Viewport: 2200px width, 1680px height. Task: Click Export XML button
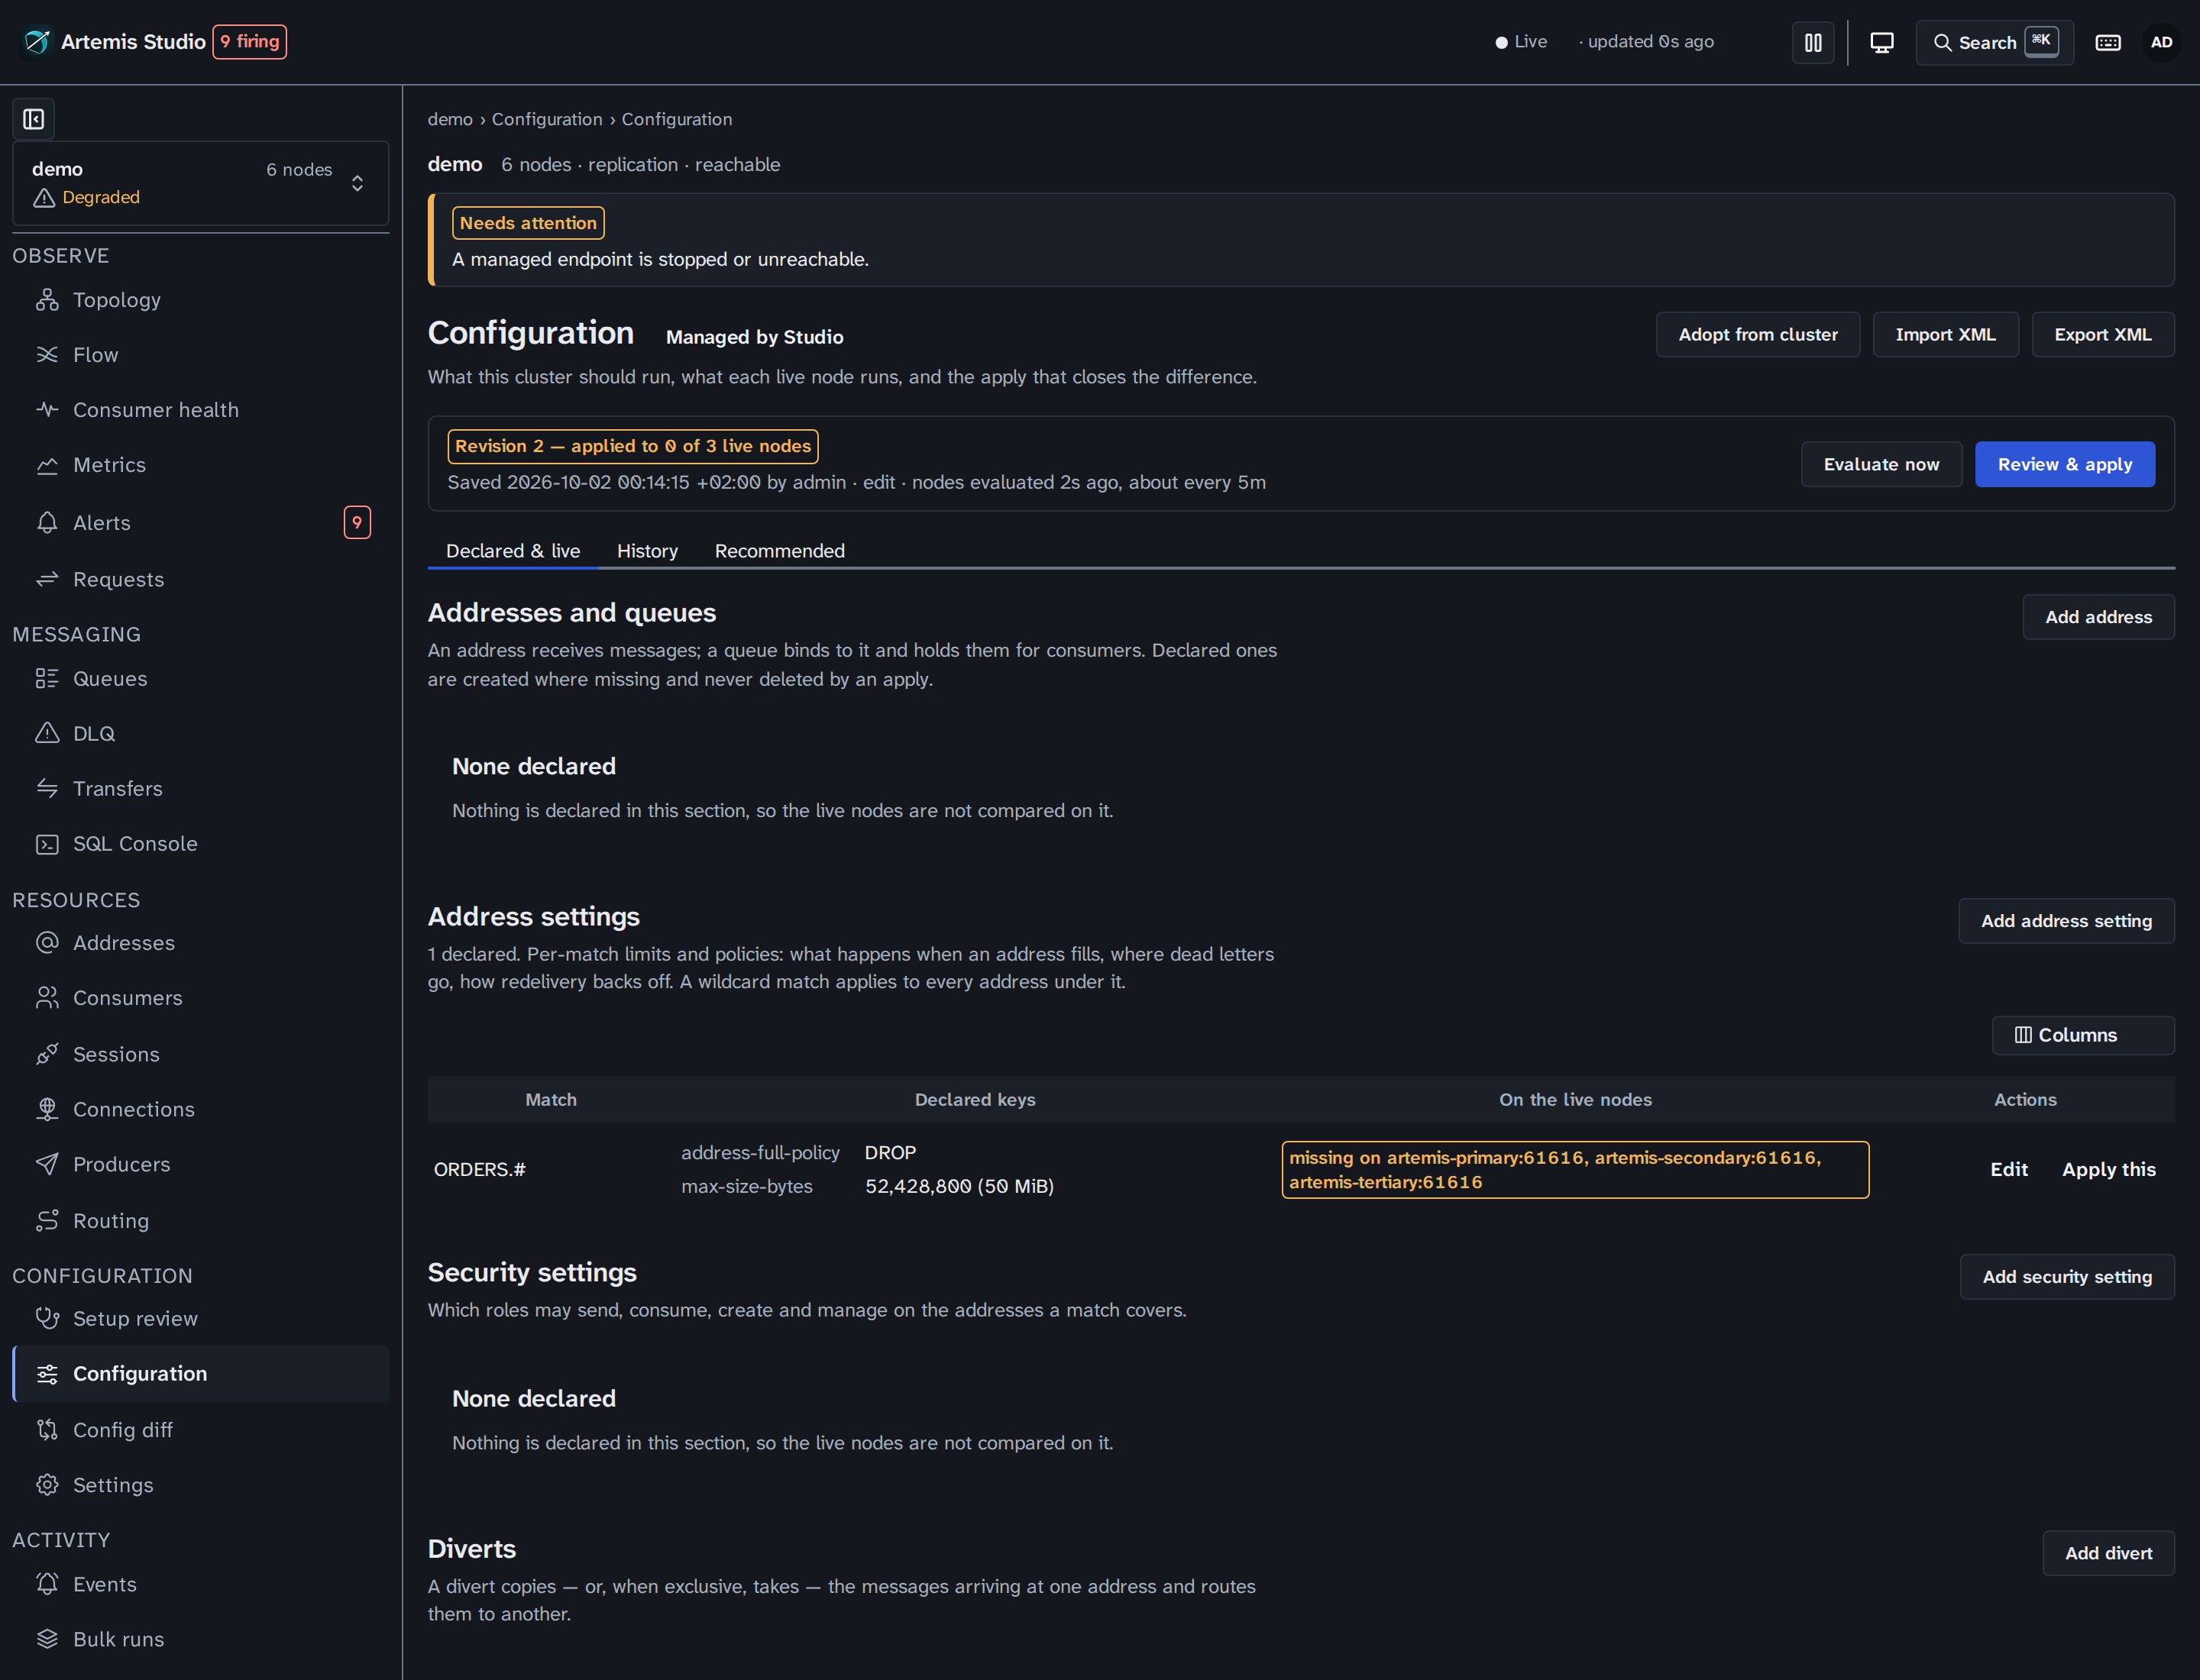point(2102,334)
